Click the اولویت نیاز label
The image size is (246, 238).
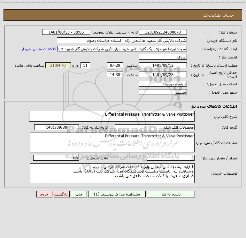(x=228, y=57)
